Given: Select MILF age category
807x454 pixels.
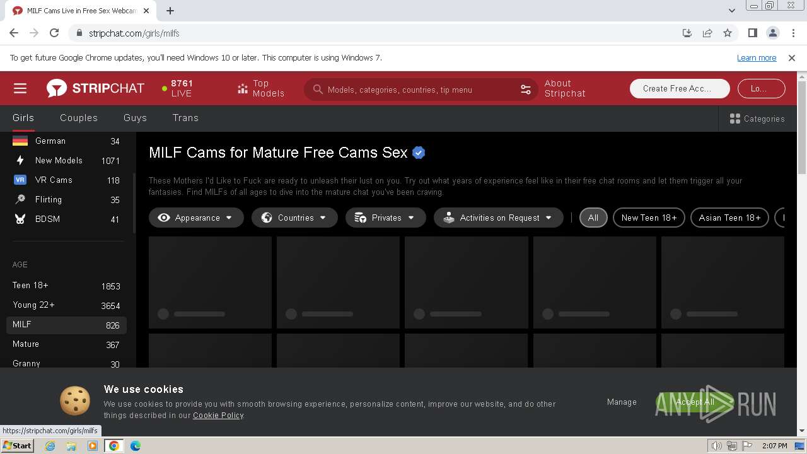Looking at the screenshot, I should [x=66, y=325].
